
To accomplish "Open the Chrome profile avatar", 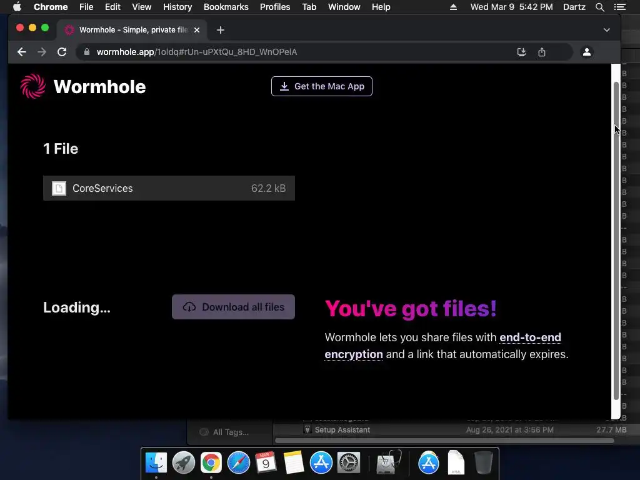I will click(586, 52).
